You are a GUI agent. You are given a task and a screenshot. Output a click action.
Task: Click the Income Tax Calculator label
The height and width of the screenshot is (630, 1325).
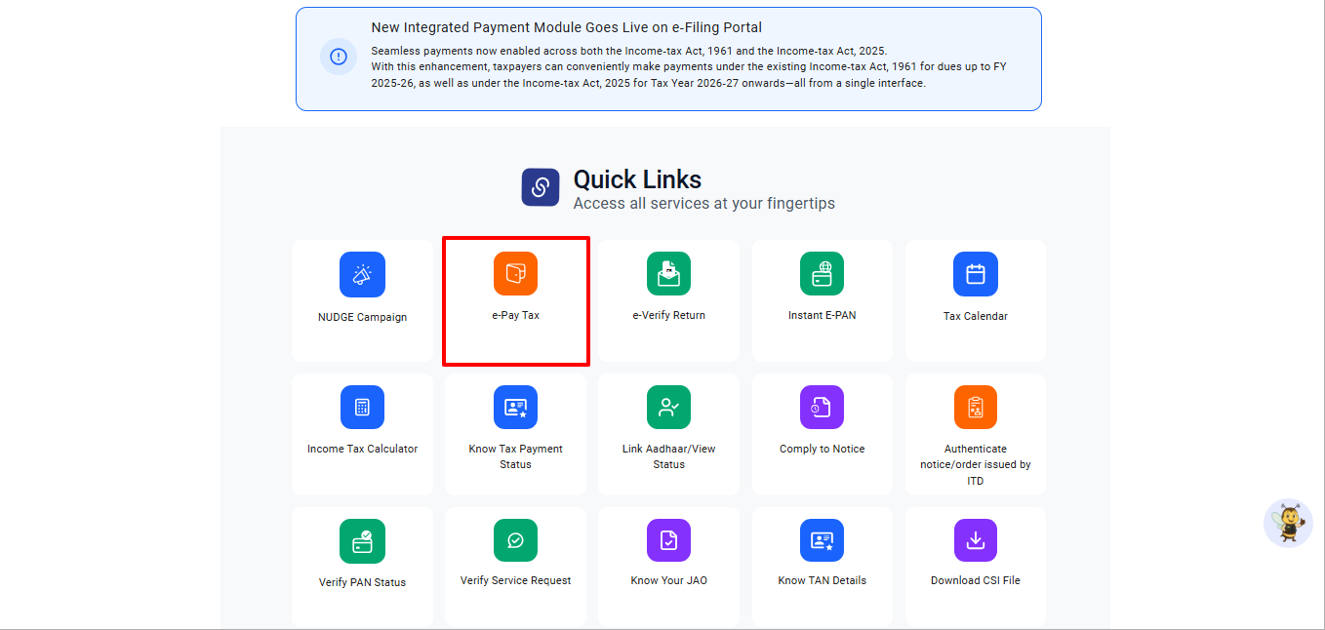point(362,450)
